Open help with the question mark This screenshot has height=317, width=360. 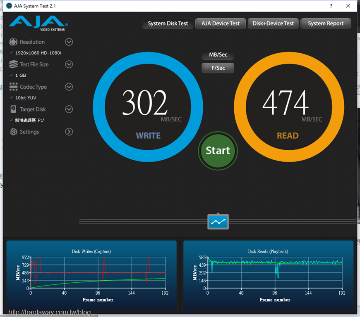(x=331, y=6)
